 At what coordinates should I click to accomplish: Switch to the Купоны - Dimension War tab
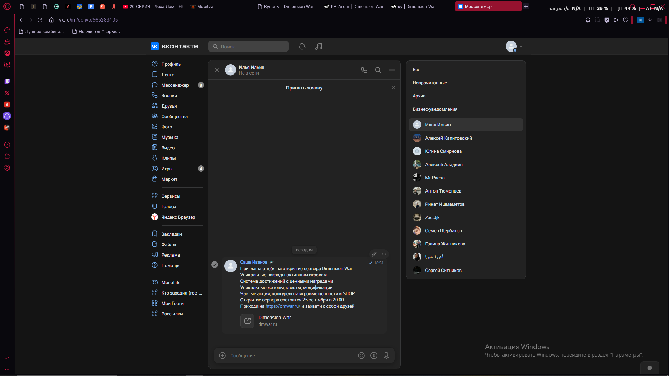(x=286, y=7)
